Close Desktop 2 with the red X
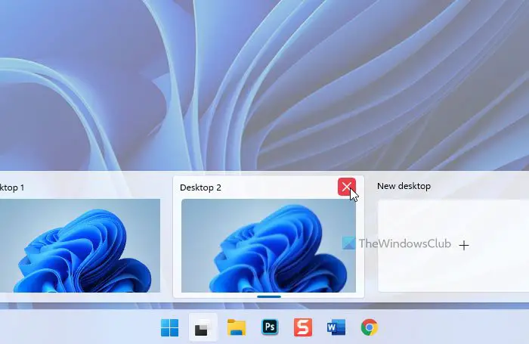Screen dimensions: 529x344 point(346,187)
